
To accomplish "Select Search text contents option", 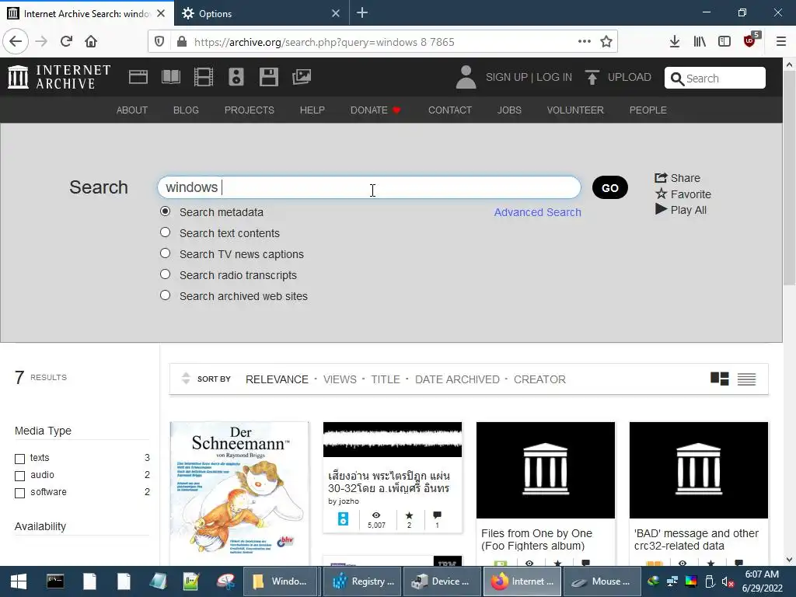I will [x=165, y=232].
